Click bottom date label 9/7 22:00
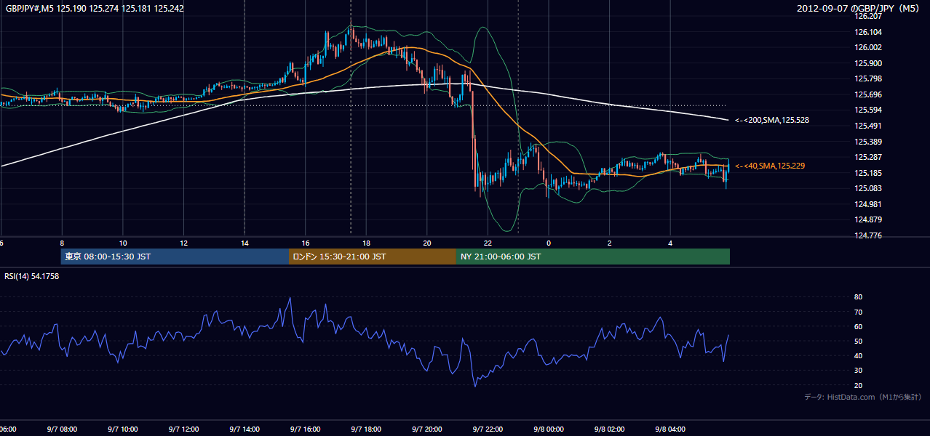Image resolution: width=930 pixels, height=436 pixels. click(488, 429)
